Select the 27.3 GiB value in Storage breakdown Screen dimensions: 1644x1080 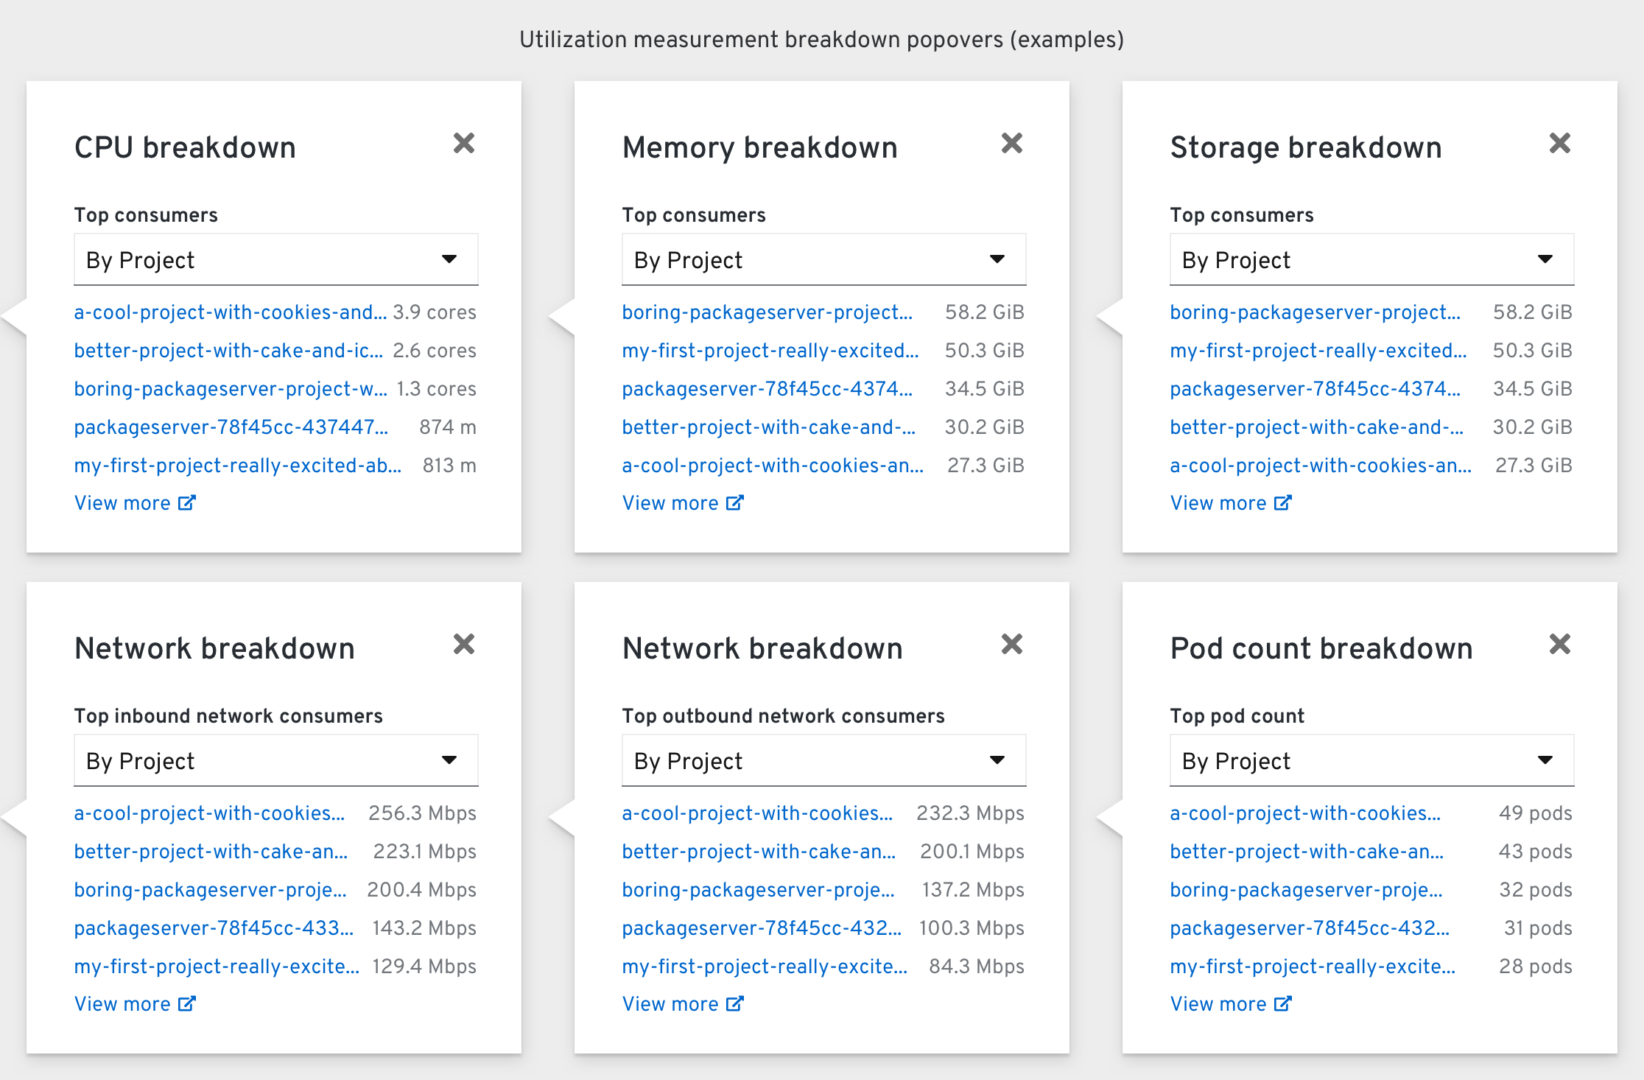1534,466
